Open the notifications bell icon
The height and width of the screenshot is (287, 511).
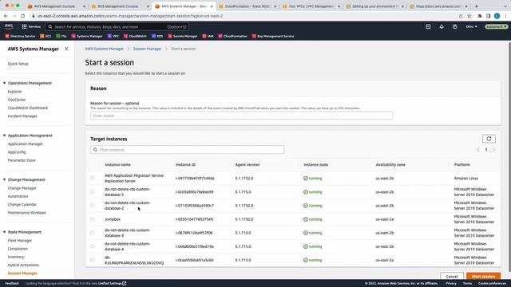click(442, 26)
